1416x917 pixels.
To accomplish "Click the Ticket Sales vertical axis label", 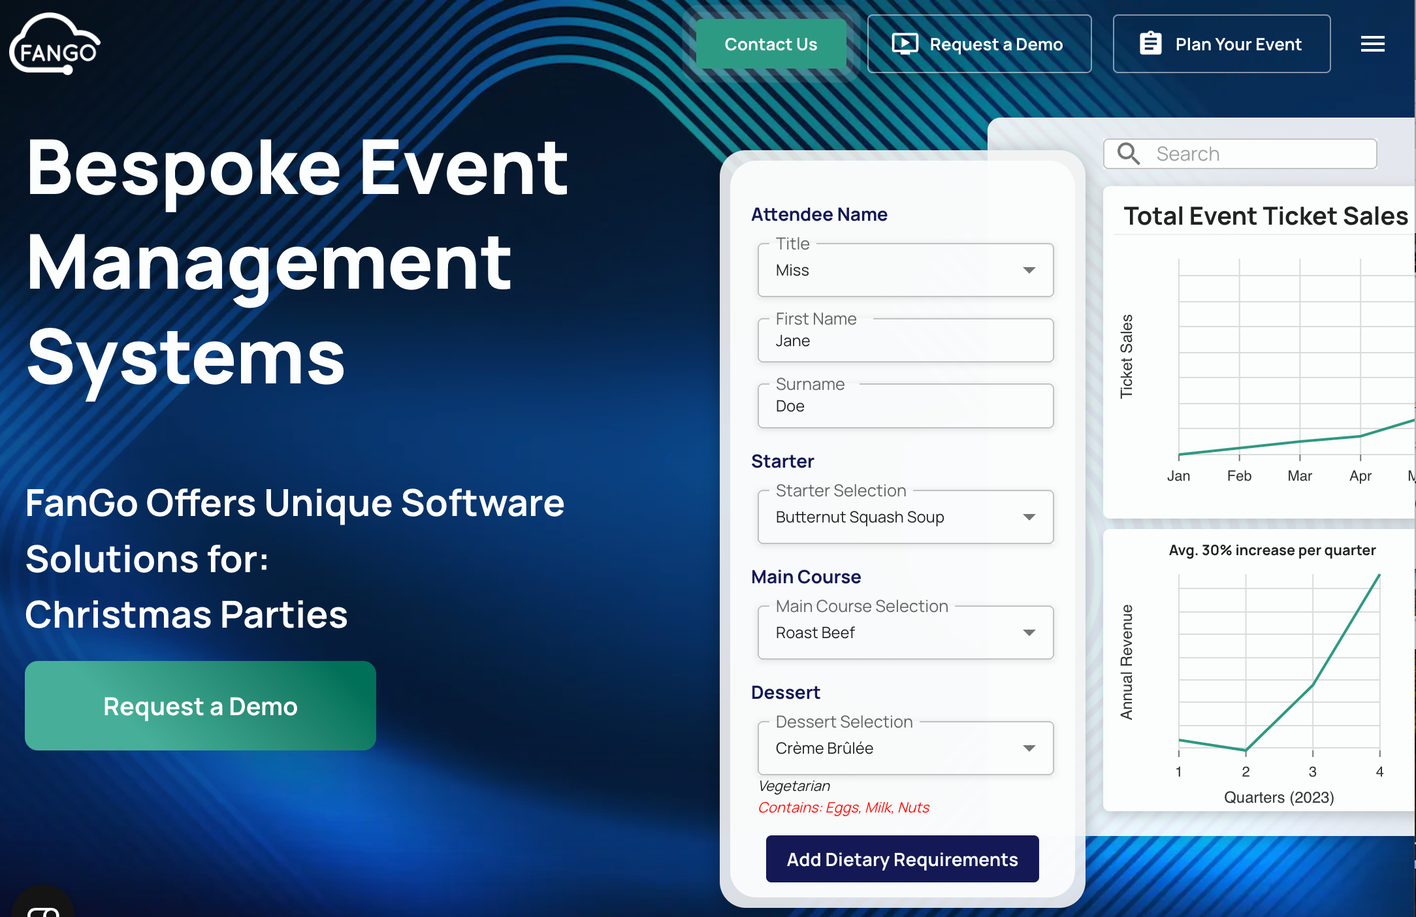I will [x=1126, y=357].
